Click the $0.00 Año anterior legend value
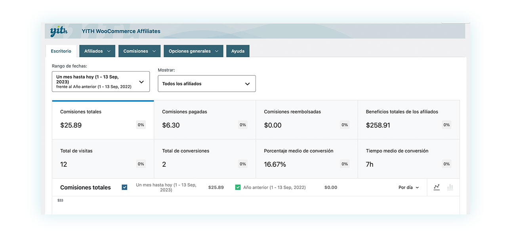The height and width of the screenshot is (239, 515). coord(331,188)
